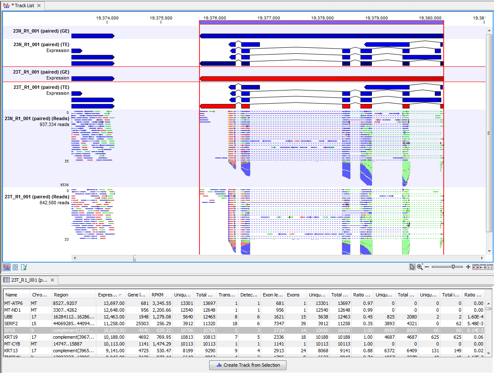Open the graphical track view icon bottom-left
This screenshot has height=373, width=494.
point(6,267)
